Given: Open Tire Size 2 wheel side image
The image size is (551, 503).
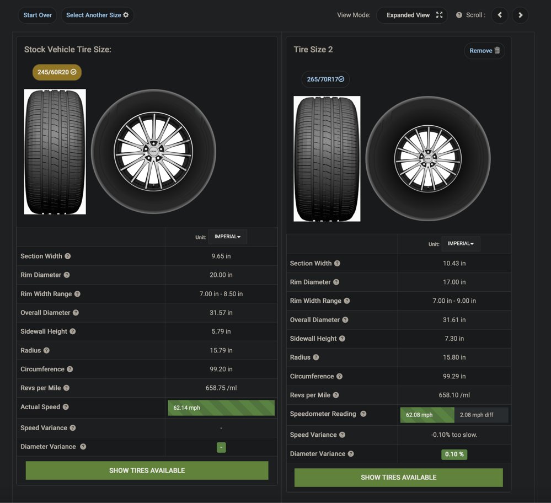Looking at the screenshot, I should point(428,158).
